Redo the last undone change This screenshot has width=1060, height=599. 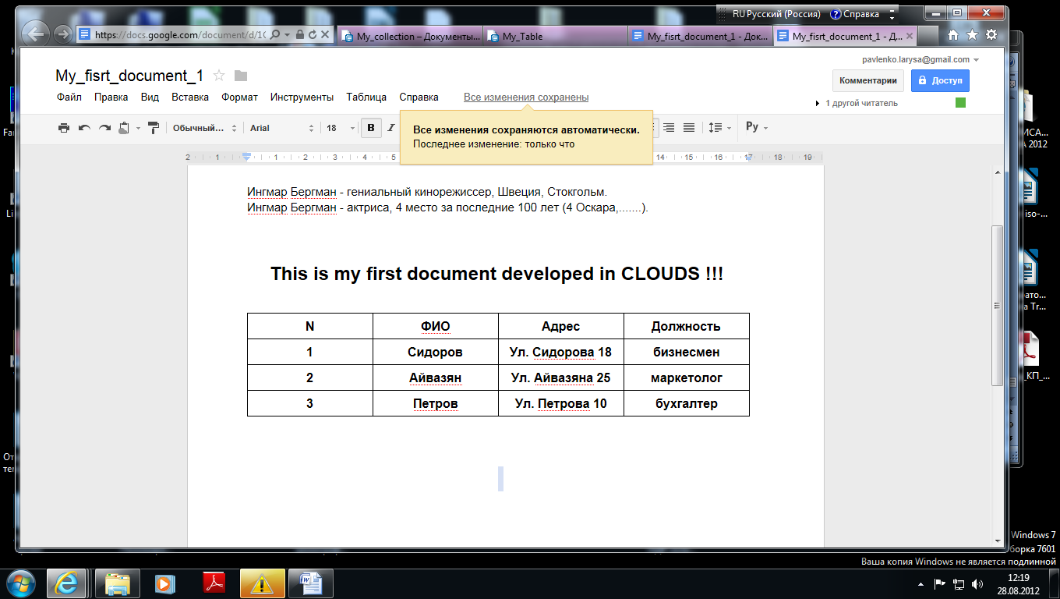pyautogui.click(x=104, y=128)
